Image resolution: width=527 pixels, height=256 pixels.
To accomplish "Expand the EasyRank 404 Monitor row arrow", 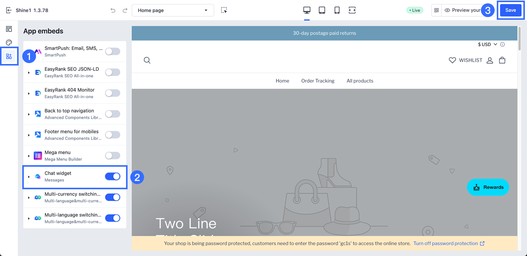I will pos(29,93).
